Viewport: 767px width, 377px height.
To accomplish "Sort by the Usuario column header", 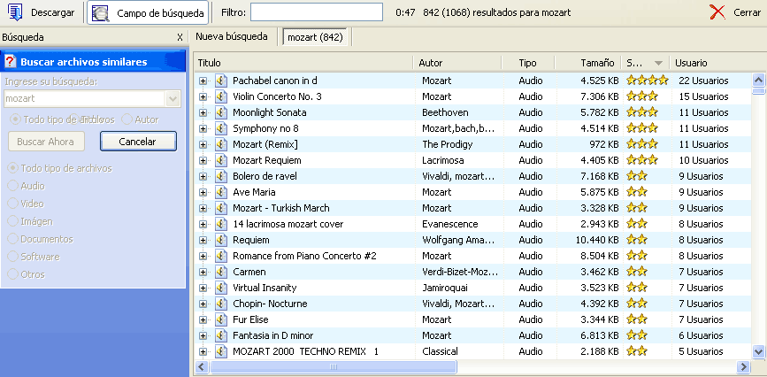I will click(x=717, y=63).
